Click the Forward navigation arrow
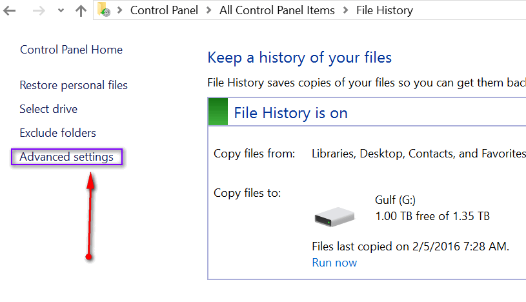Viewport: 526px width, 302px height. point(39,11)
